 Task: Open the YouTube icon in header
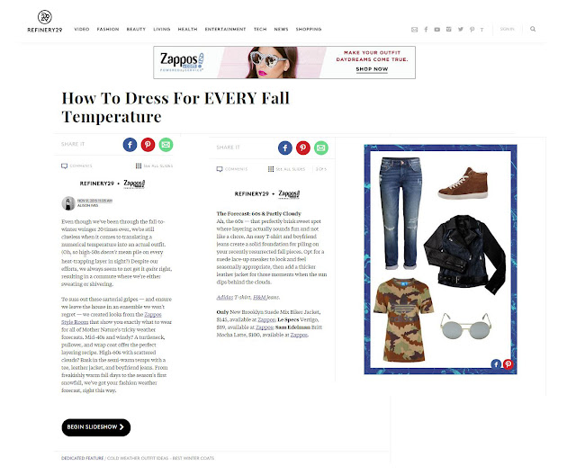pyautogui.click(x=437, y=30)
